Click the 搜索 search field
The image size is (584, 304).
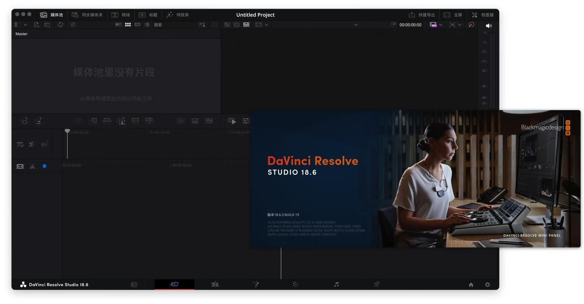click(x=173, y=25)
